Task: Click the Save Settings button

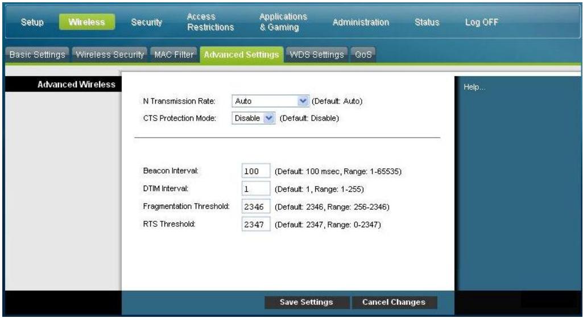Action: click(307, 302)
